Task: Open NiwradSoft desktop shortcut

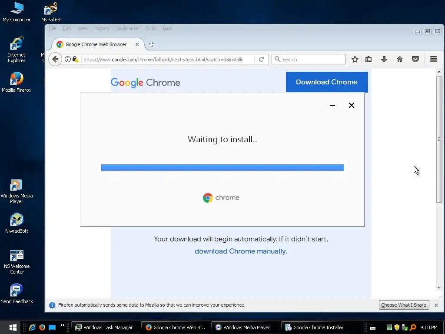Action: [17, 223]
